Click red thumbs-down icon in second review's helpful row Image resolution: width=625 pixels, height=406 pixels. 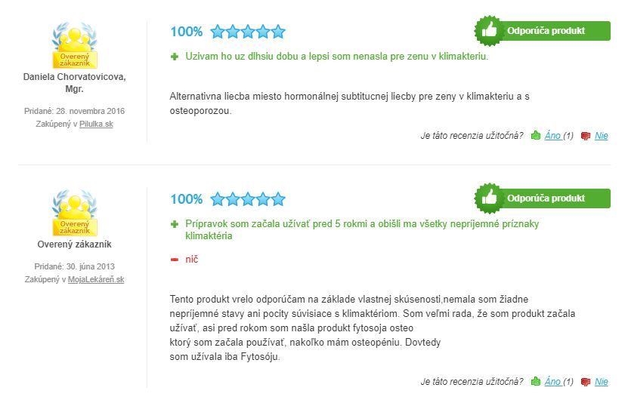[x=586, y=382]
